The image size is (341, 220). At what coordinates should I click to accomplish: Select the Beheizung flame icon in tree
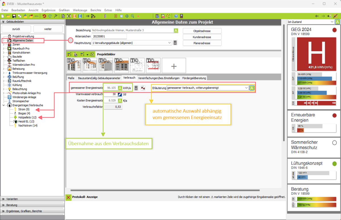tap(9, 69)
